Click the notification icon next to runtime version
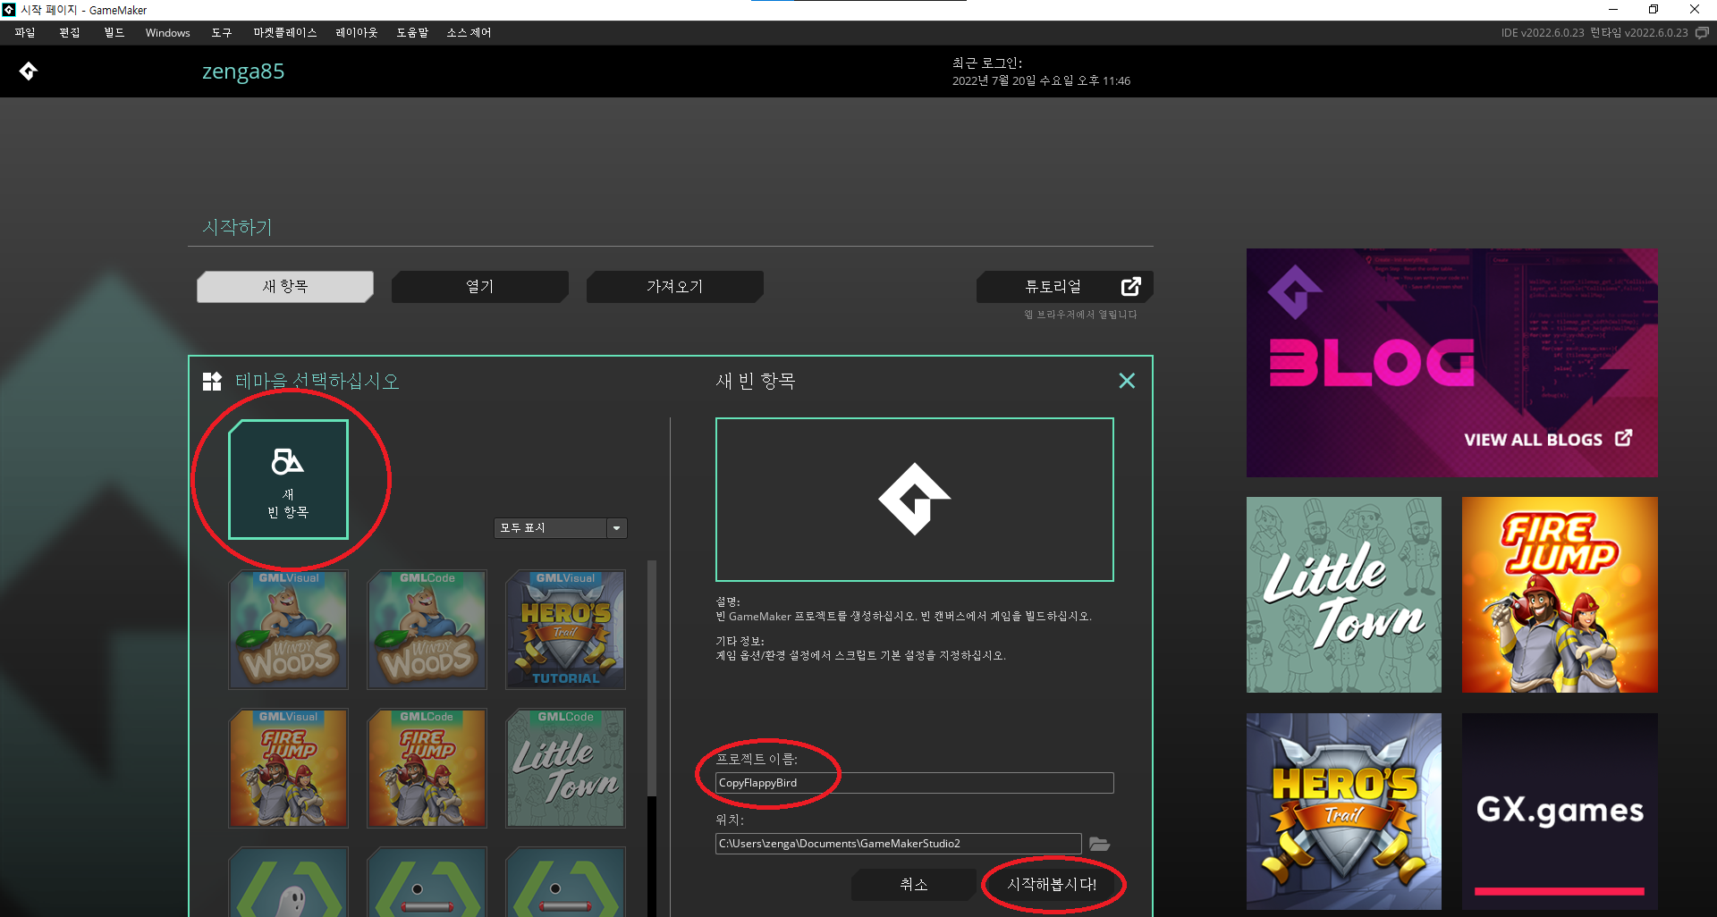 (1702, 32)
